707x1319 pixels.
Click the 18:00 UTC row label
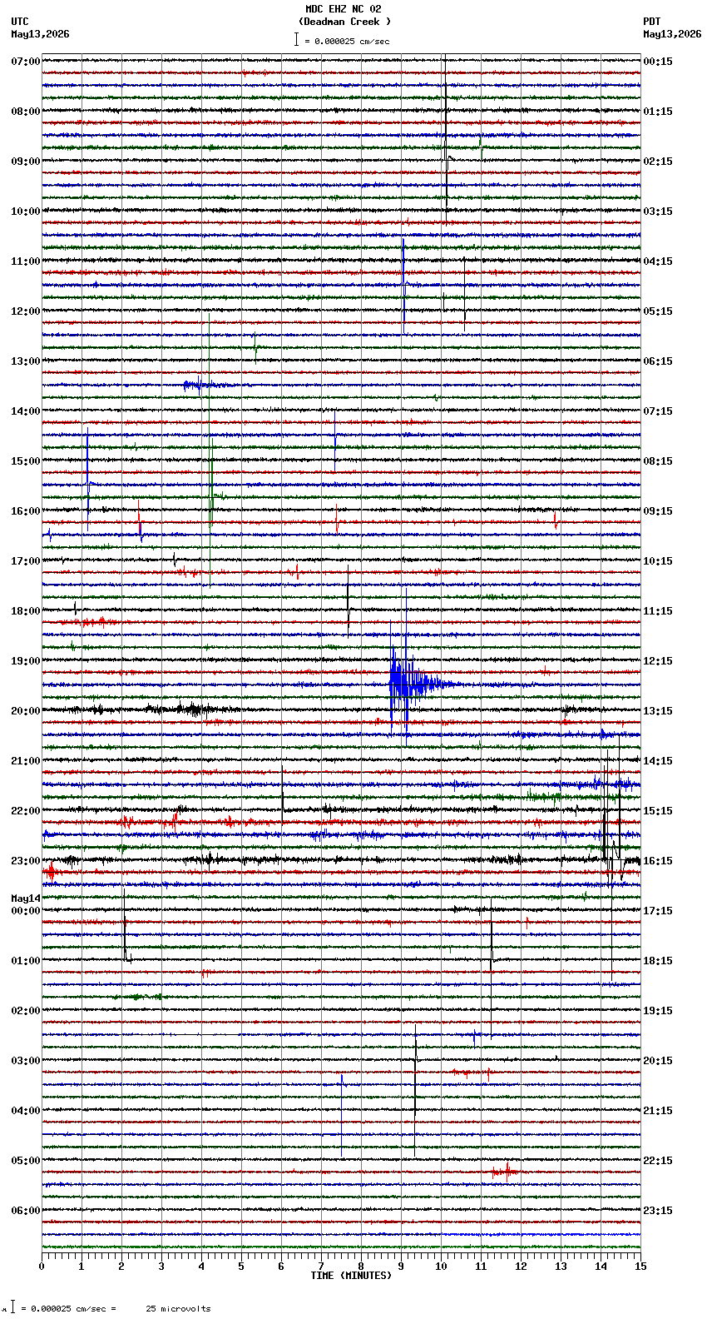point(26,611)
